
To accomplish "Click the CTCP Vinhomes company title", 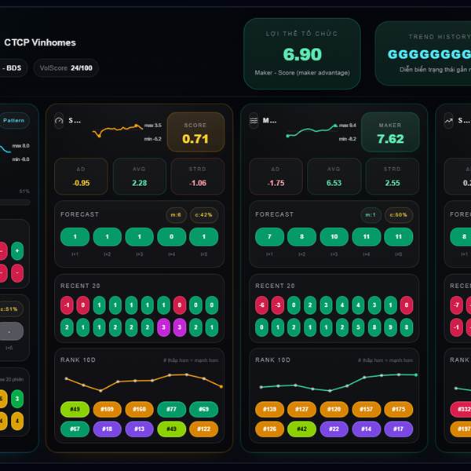I will (x=40, y=42).
